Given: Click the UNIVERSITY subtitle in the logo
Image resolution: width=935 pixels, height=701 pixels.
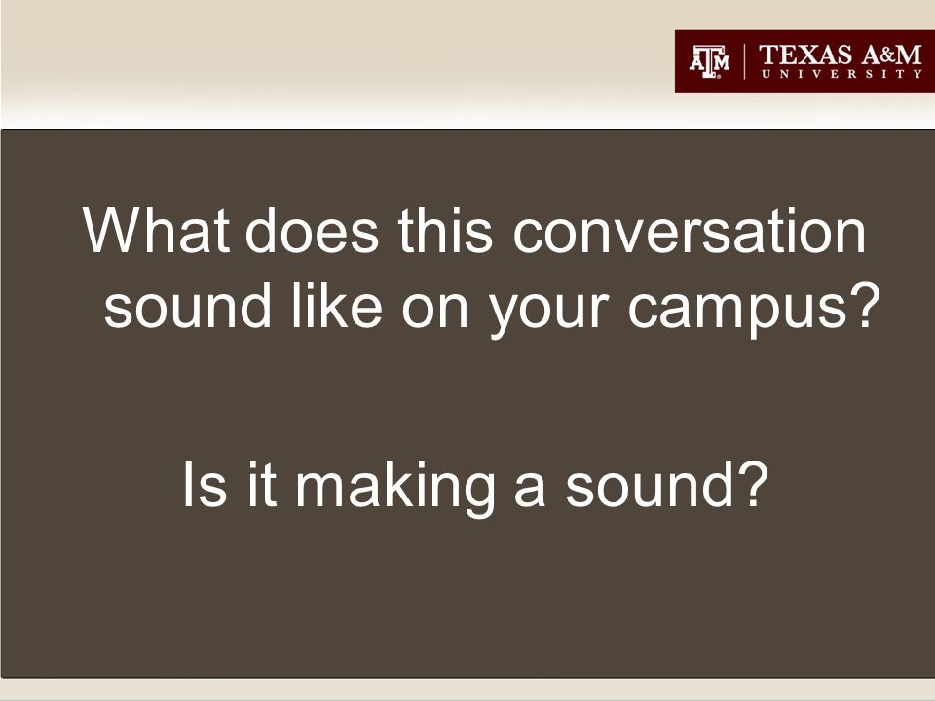Looking at the screenshot, I should (x=841, y=74).
